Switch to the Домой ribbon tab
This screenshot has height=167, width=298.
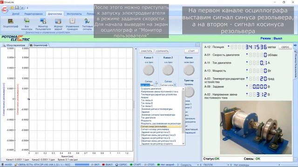[x=15, y=14]
